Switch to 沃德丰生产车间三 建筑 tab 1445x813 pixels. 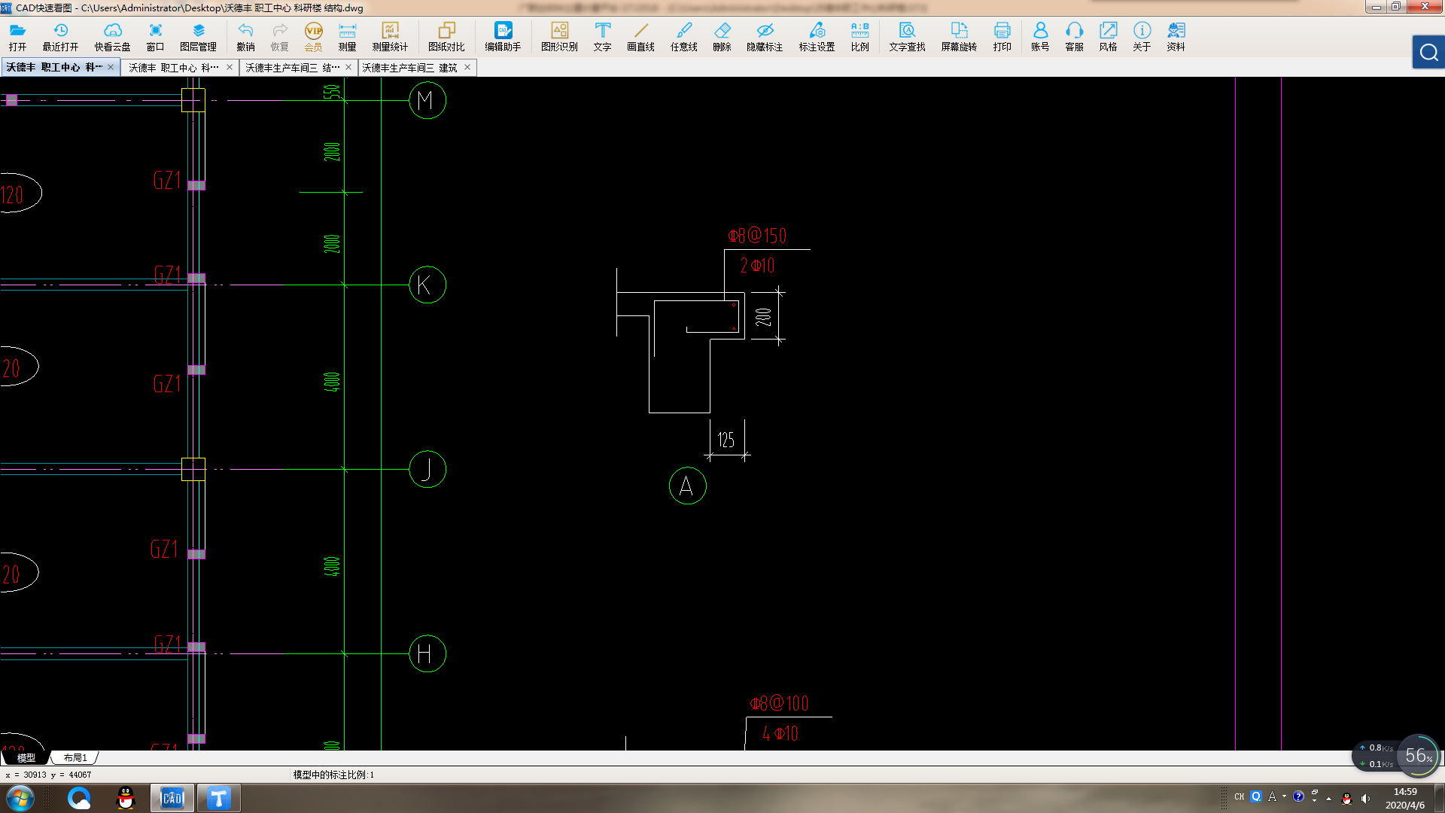(x=409, y=68)
